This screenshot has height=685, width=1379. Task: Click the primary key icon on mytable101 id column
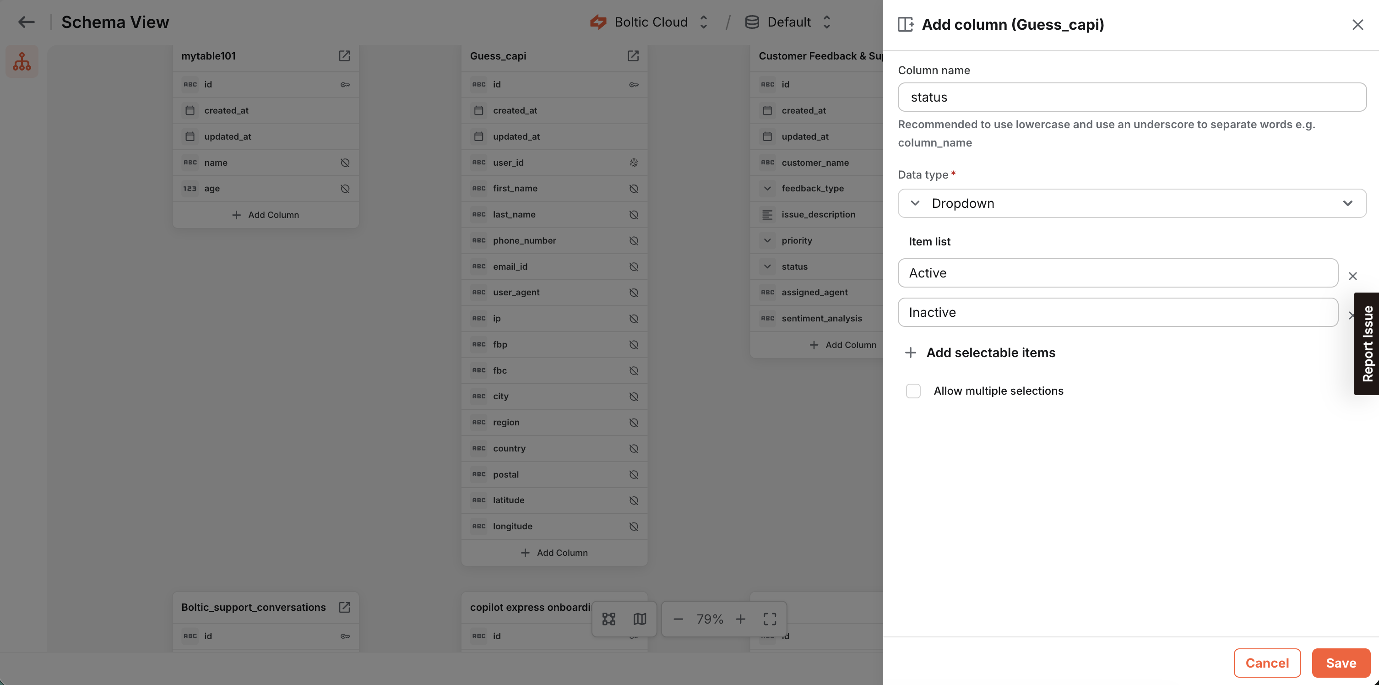point(344,84)
